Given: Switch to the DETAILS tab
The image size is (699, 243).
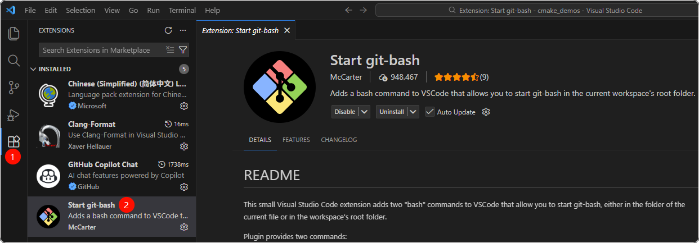Looking at the screenshot, I should coord(260,140).
